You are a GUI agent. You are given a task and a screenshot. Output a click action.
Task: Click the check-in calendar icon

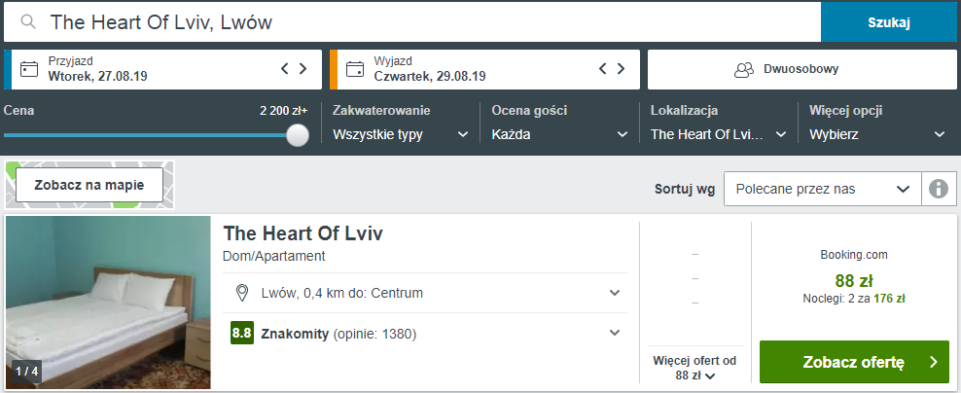point(29,69)
